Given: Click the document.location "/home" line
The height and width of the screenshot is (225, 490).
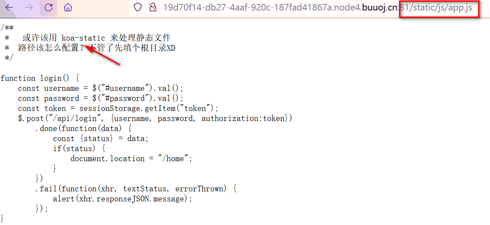Looking at the screenshot, I should (x=131, y=159).
